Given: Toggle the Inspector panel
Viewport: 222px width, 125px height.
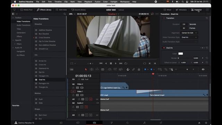Looking at the screenshot, I should click(x=196, y=10).
